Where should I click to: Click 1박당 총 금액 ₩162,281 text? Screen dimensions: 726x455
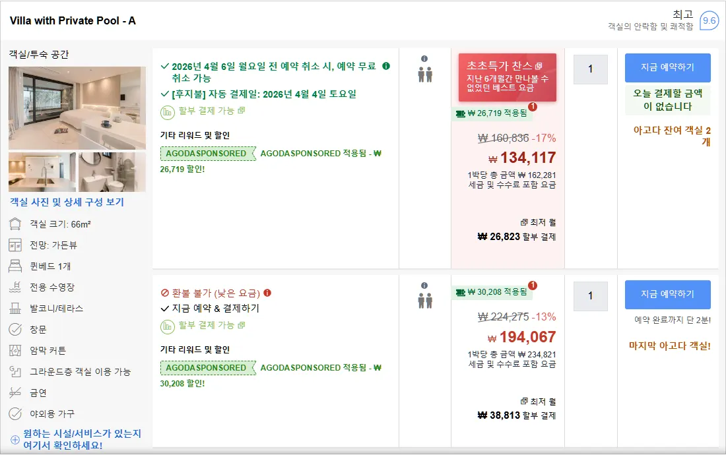511,175
